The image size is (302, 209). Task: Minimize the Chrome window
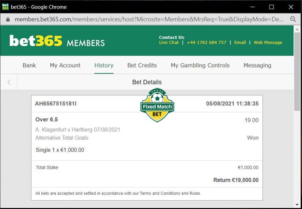pos(252,7)
